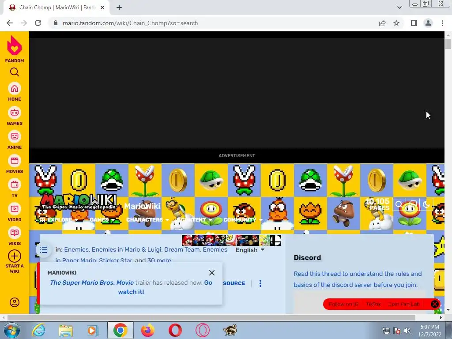The height and width of the screenshot is (339, 452).
Task: Click the '10,105 PAGES' counter text
Action: 378,204
